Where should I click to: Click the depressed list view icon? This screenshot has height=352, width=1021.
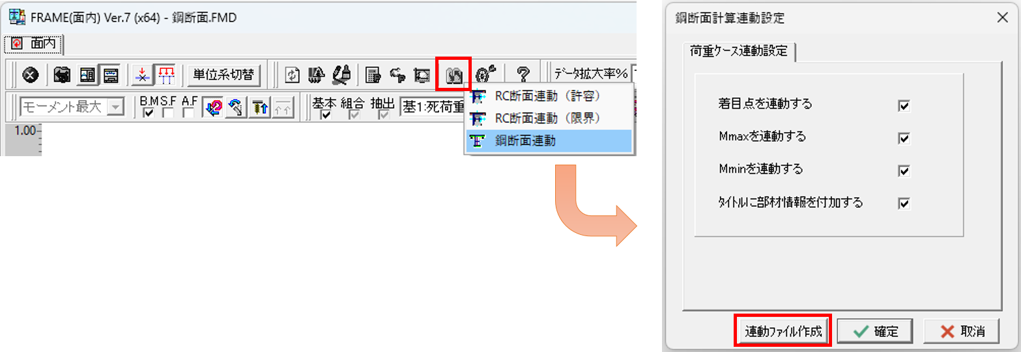pos(111,75)
